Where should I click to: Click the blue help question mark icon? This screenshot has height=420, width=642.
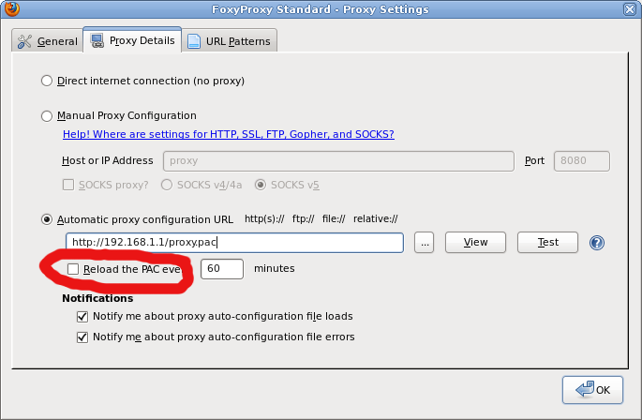[597, 243]
